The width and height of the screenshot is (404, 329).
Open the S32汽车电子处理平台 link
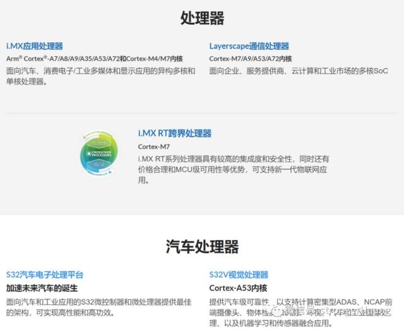click(45, 275)
